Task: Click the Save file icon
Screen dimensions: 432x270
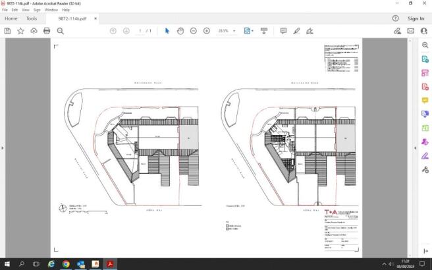Action: pos(7,31)
